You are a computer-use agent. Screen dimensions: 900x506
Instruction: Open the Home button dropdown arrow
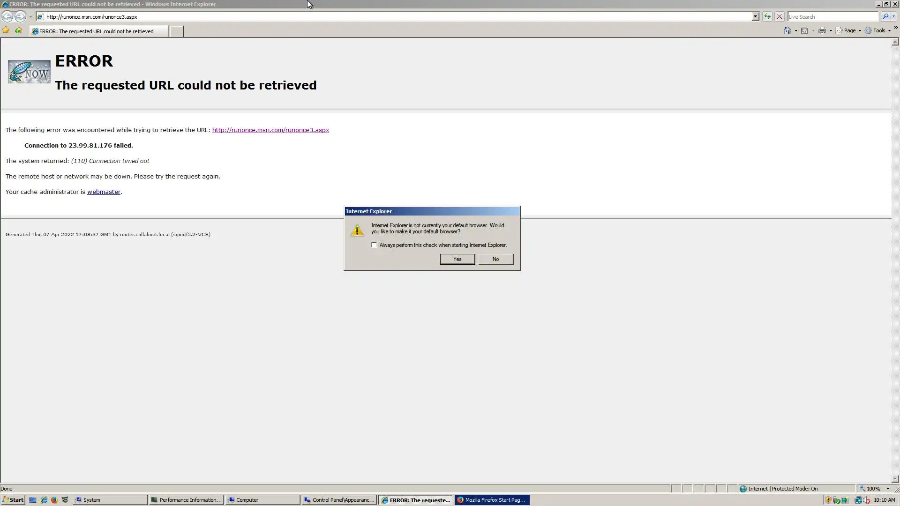tap(796, 31)
